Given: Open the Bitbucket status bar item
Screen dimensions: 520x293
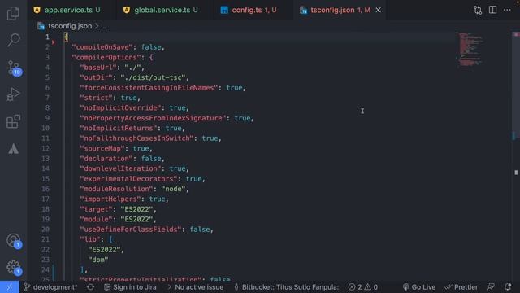Looking at the screenshot, I should [x=287, y=287].
